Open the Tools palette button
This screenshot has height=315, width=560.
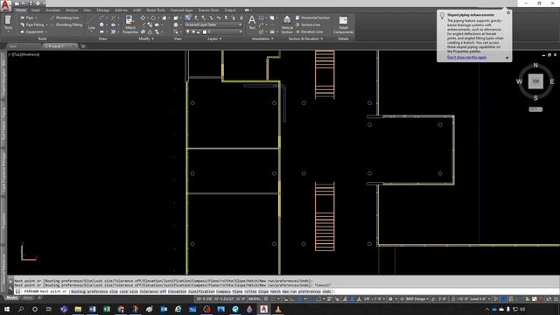click(8, 23)
